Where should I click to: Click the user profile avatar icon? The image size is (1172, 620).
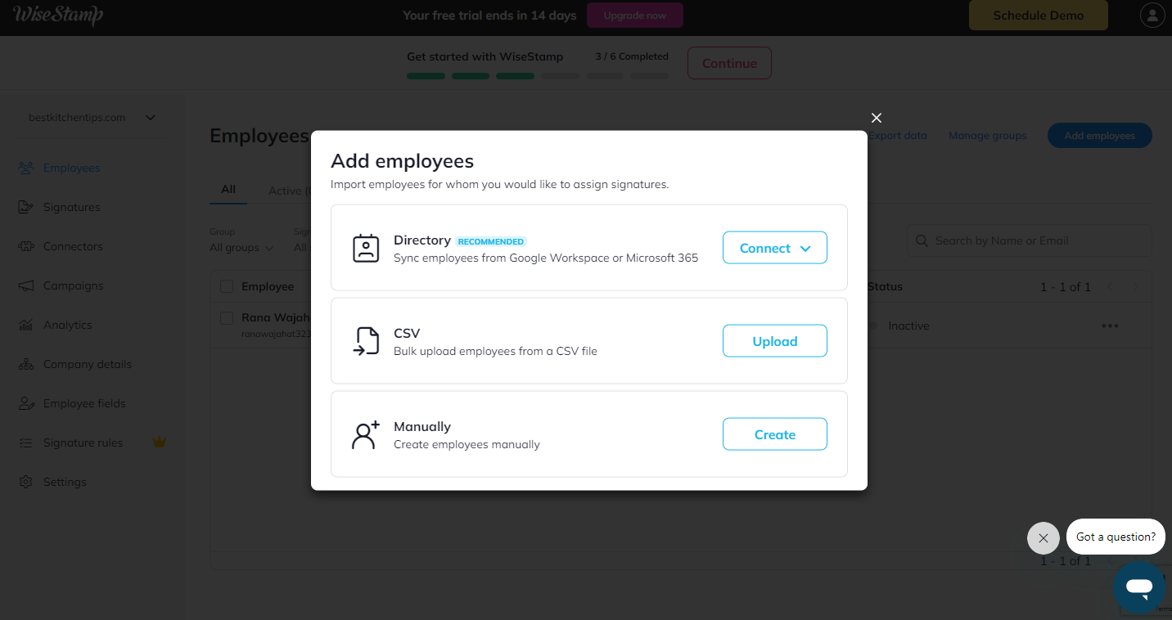point(1152,16)
